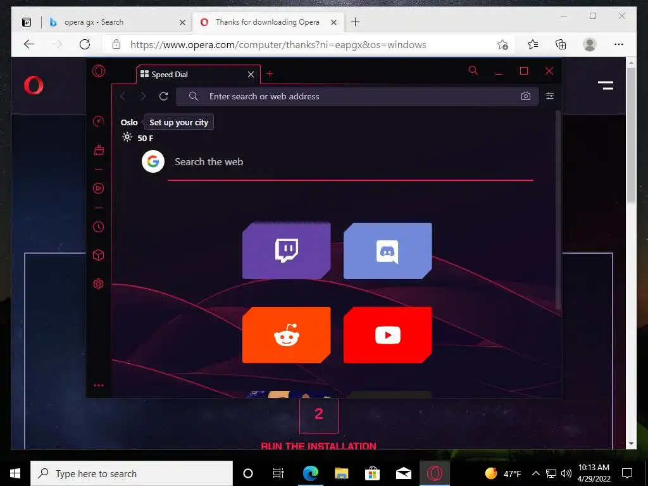648x486 pixels.
Task: Close the opera gx - Search Edge tab
Action: pyautogui.click(x=182, y=22)
